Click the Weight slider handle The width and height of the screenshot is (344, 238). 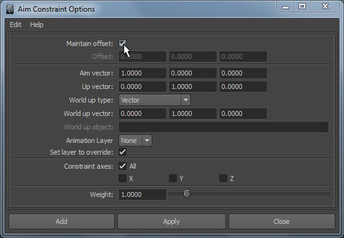pyautogui.click(x=187, y=194)
